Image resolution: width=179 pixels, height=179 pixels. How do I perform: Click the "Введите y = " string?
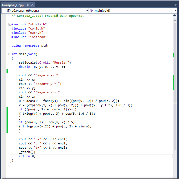[47, 84]
